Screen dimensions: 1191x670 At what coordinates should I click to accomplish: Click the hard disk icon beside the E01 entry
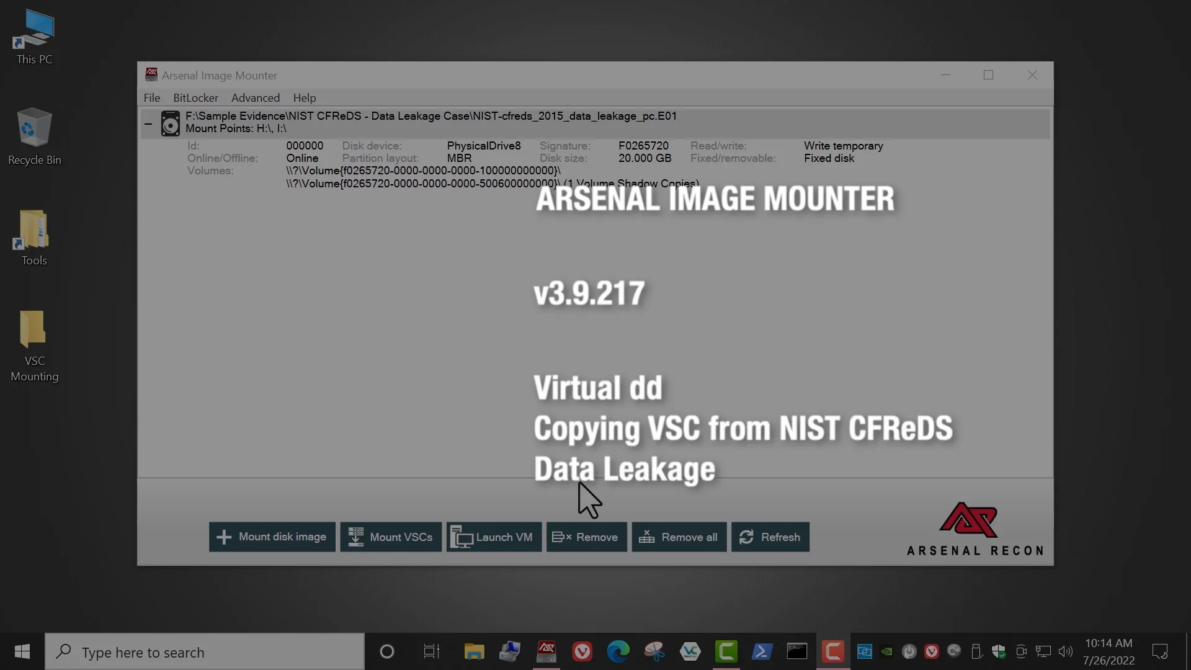coord(170,123)
